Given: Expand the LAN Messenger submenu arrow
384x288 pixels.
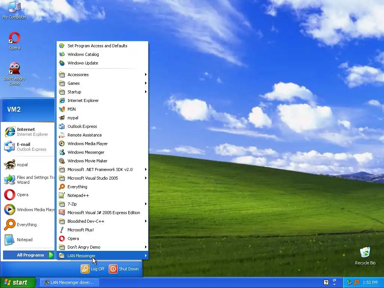Looking at the screenshot, I should point(146,256).
